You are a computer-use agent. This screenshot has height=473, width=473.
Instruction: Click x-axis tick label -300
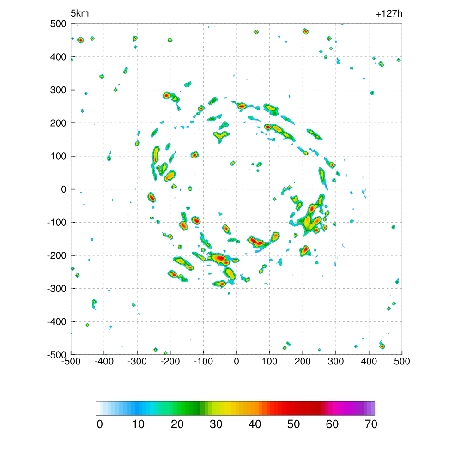(137, 361)
